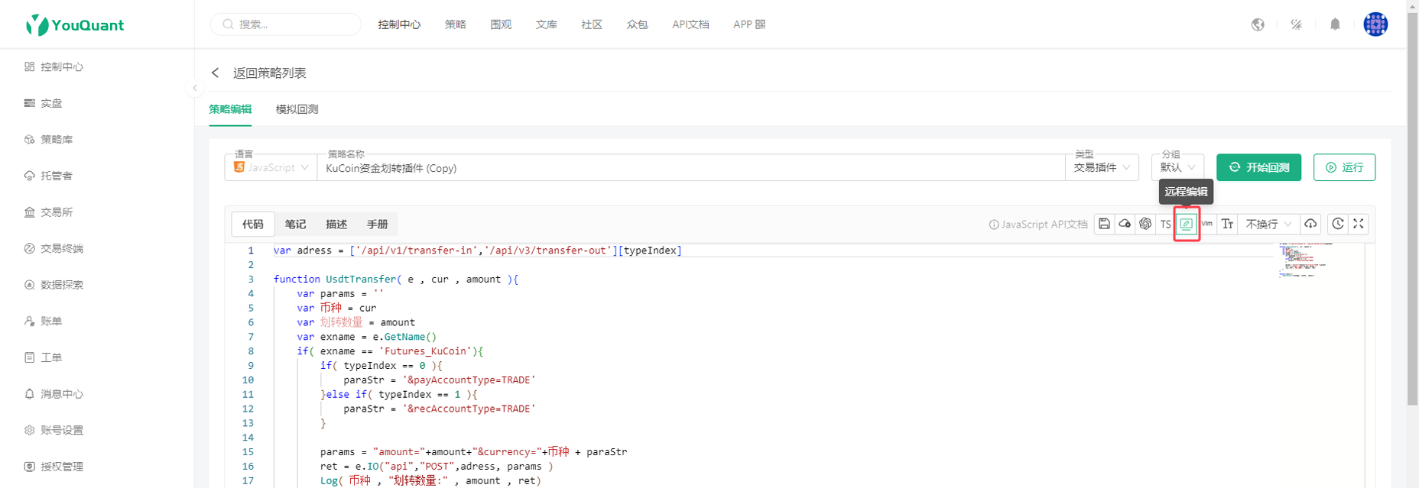Viewport: 1419px width, 488px height.
Task: Toggle Vim editing mode
Action: (x=1206, y=224)
